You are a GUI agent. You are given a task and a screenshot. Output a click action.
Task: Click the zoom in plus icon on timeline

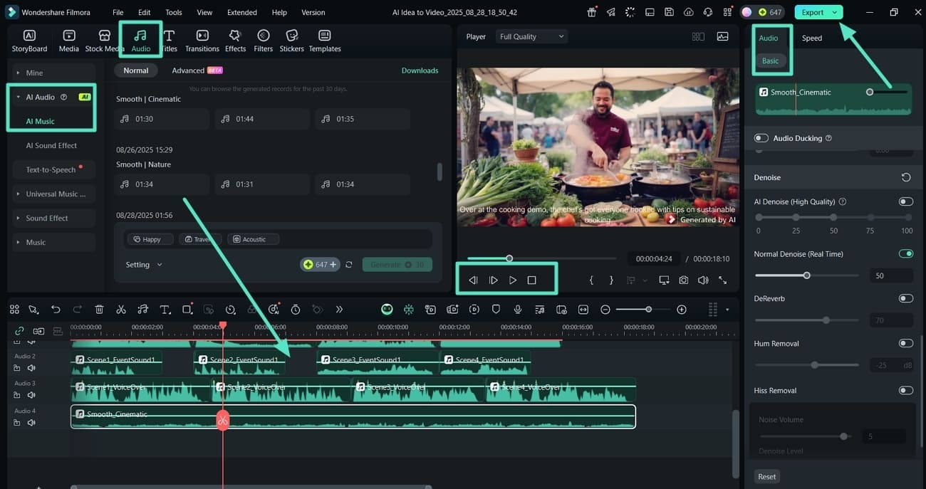tap(682, 310)
